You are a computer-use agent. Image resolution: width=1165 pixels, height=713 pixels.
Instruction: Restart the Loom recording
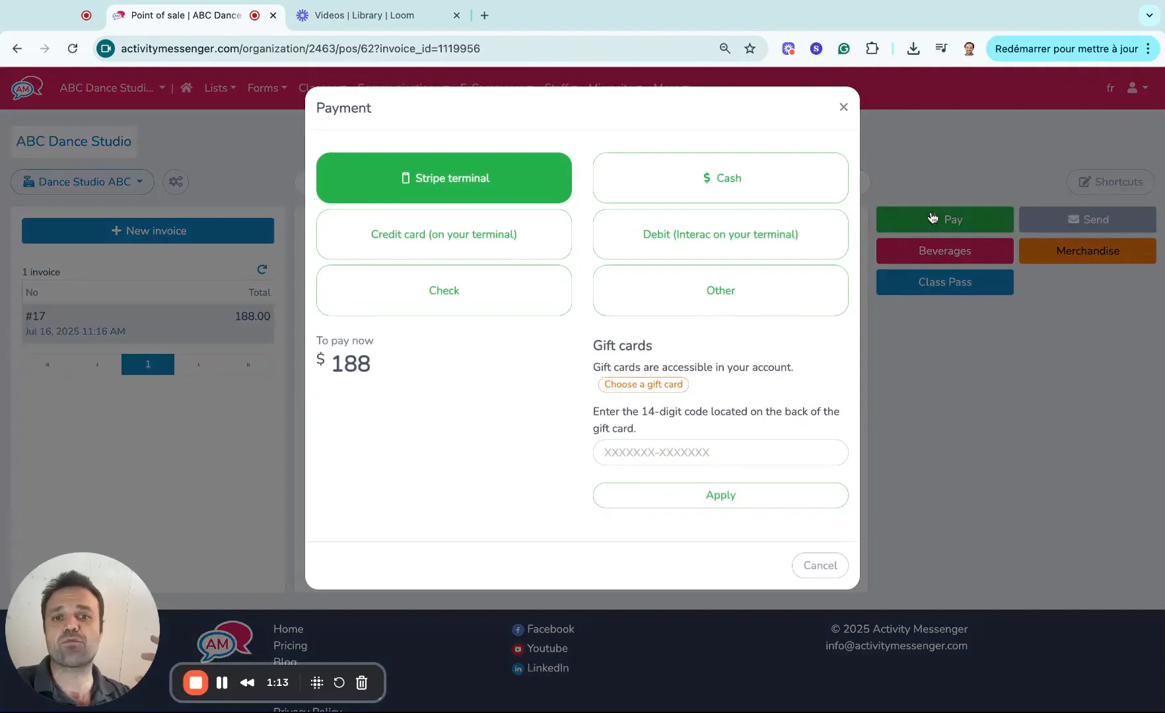(339, 683)
